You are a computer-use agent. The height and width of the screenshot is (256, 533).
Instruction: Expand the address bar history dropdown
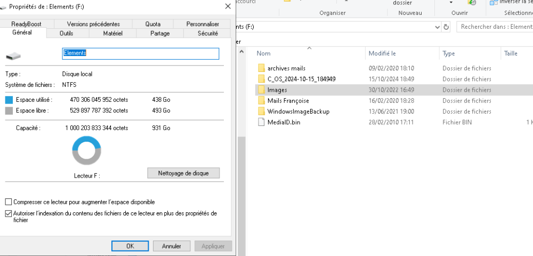[437, 27]
